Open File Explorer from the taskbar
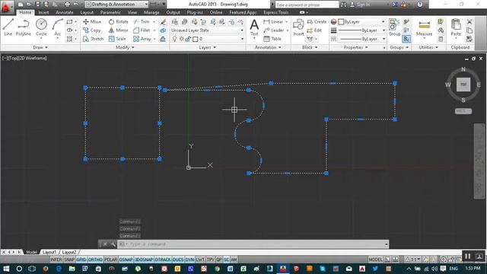Viewport: 487px width, 274px height. coord(72,269)
